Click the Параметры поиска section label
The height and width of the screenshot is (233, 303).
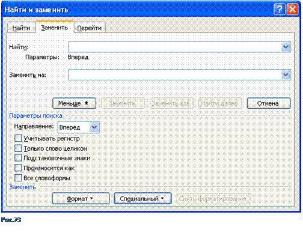(x=35, y=116)
